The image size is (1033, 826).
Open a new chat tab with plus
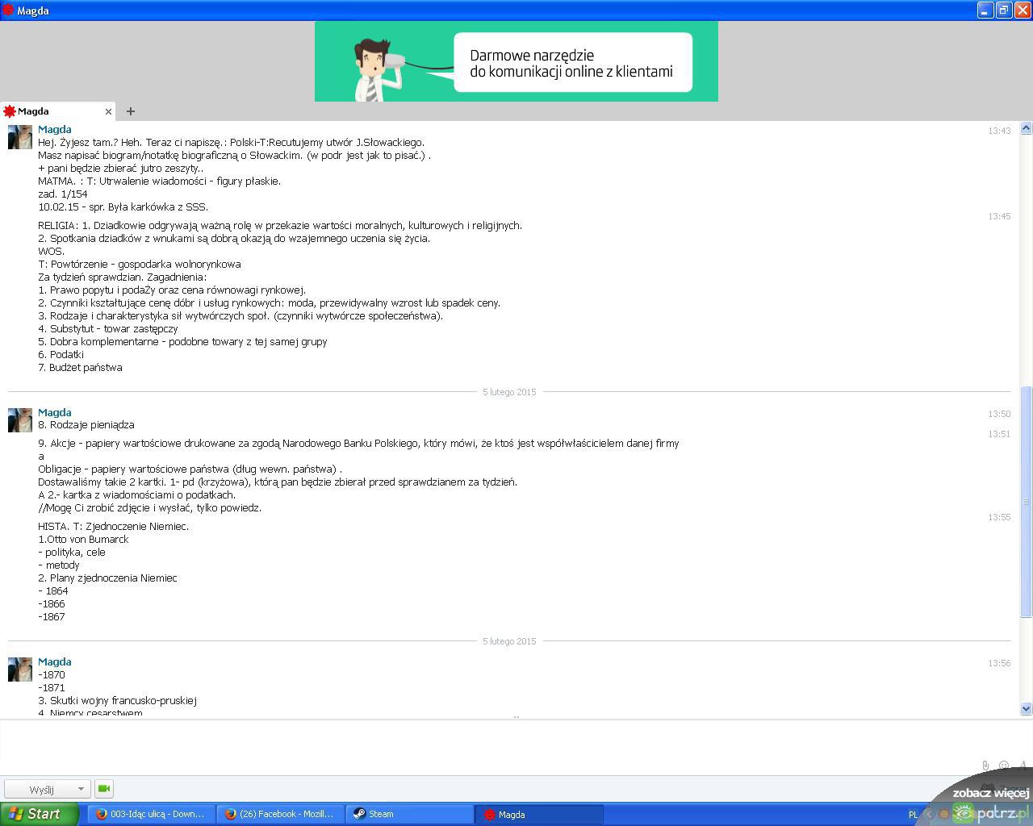click(x=131, y=111)
